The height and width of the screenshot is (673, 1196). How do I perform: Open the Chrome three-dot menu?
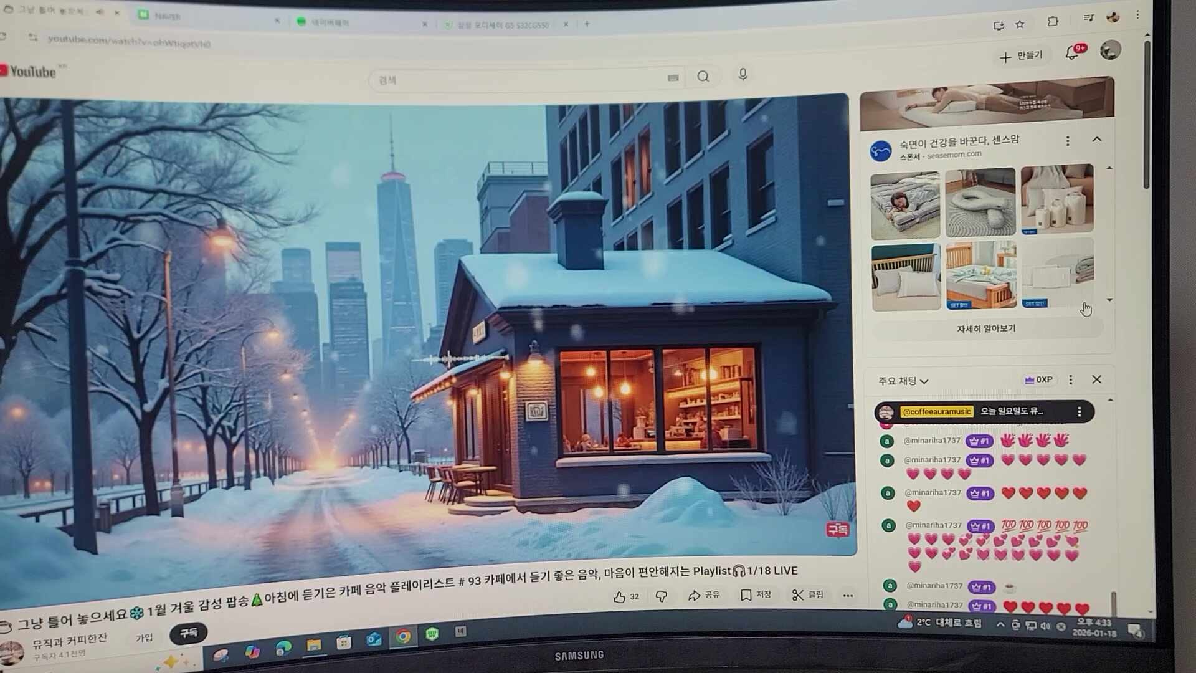1137,14
